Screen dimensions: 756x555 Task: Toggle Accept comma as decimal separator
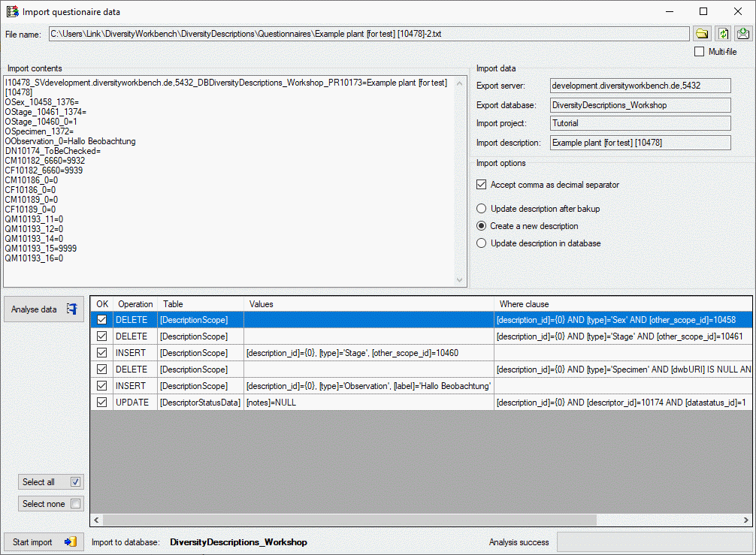482,185
